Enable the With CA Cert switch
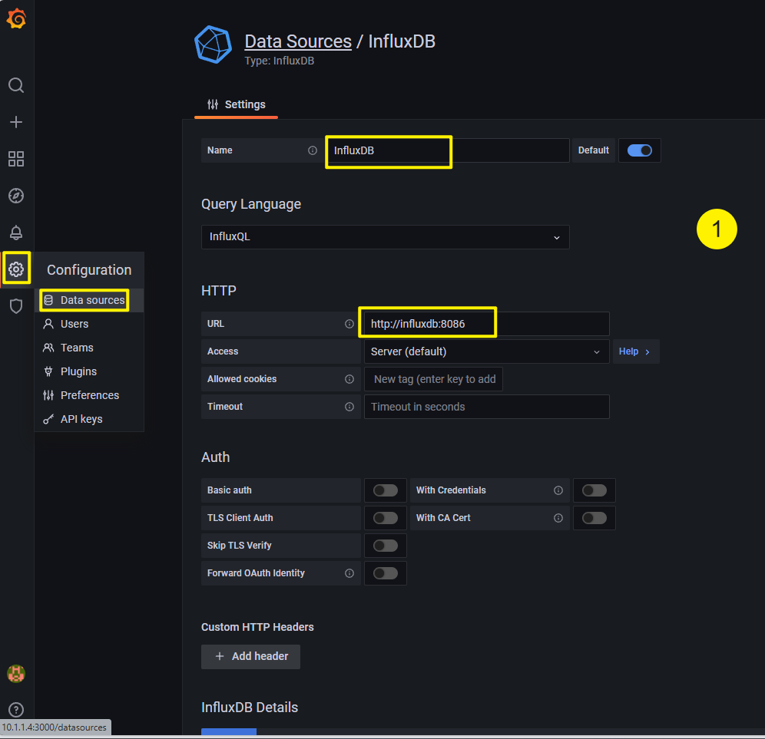Viewport: 765px width, 739px height. click(594, 518)
